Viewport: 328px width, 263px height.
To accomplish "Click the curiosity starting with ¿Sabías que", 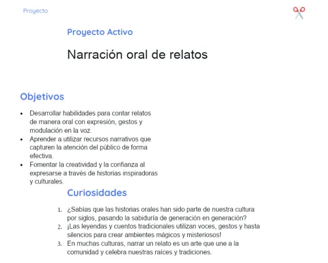I will (x=161, y=214).
